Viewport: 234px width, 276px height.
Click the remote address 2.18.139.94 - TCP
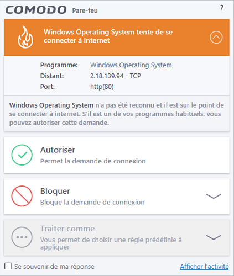[116, 76]
